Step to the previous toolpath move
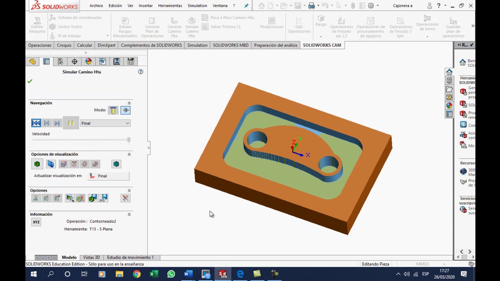 pyautogui.click(x=46, y=123)
